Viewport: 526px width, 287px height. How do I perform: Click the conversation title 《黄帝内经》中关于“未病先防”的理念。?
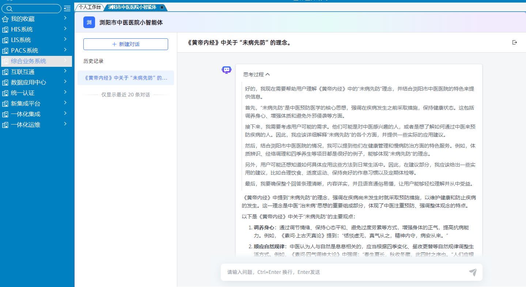click(239, 43)
